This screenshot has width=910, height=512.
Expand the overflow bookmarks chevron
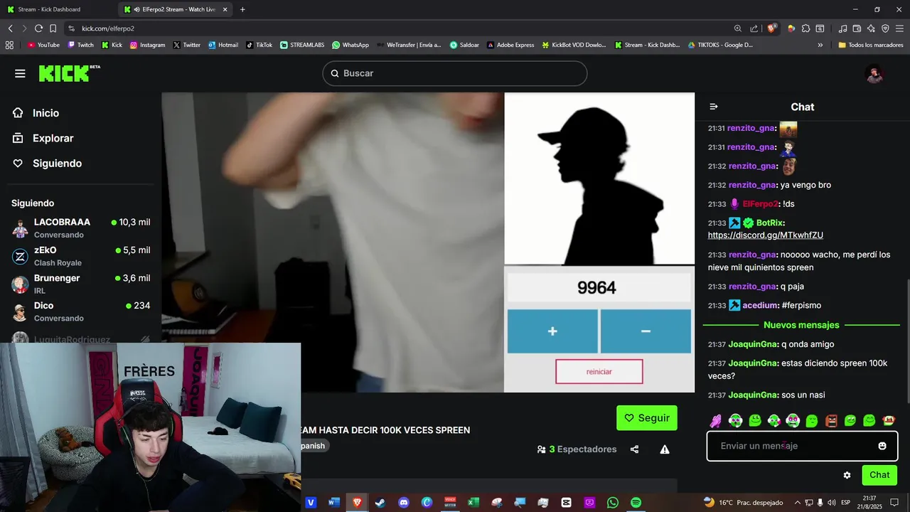tap(820, 45)
